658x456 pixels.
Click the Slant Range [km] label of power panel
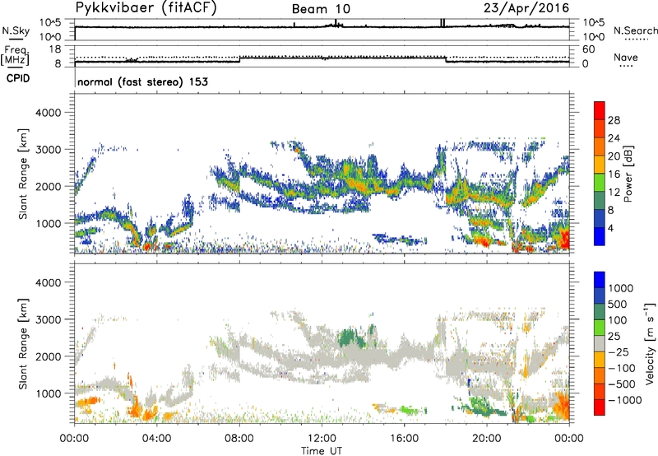(23, 174)
